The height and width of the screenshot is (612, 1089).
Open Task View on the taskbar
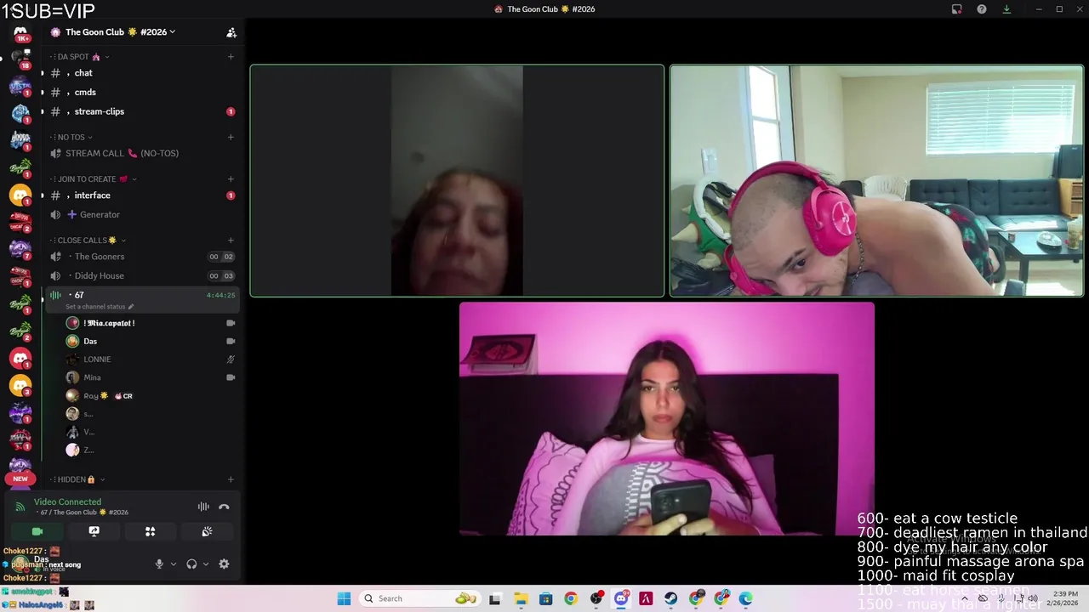(x=495, y=598)
